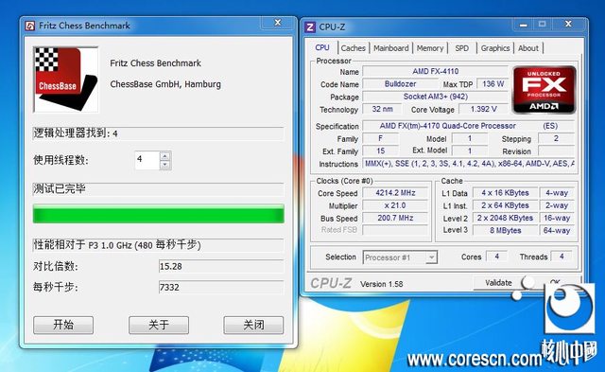Open the Graphics tab
Screen dimensions: 605x372
click(495, 48)
